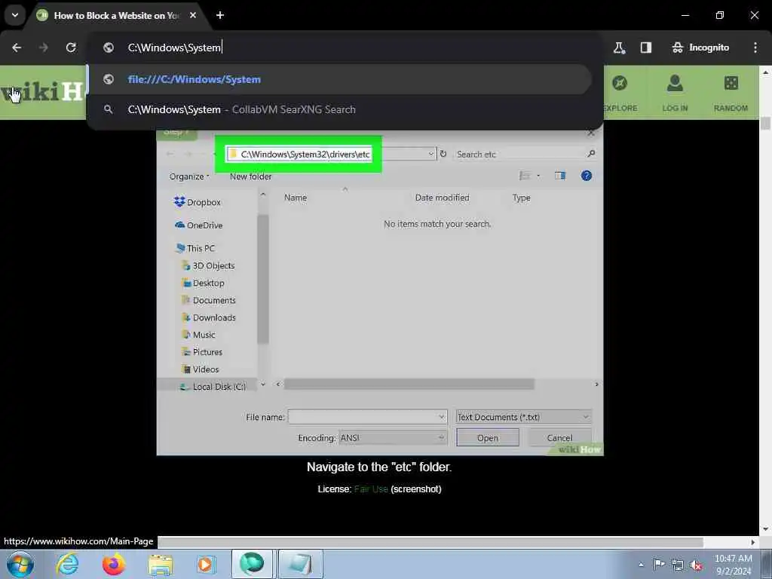Close the wikiHow browser tab
772x579 pixels.
[x=193, y=15]
